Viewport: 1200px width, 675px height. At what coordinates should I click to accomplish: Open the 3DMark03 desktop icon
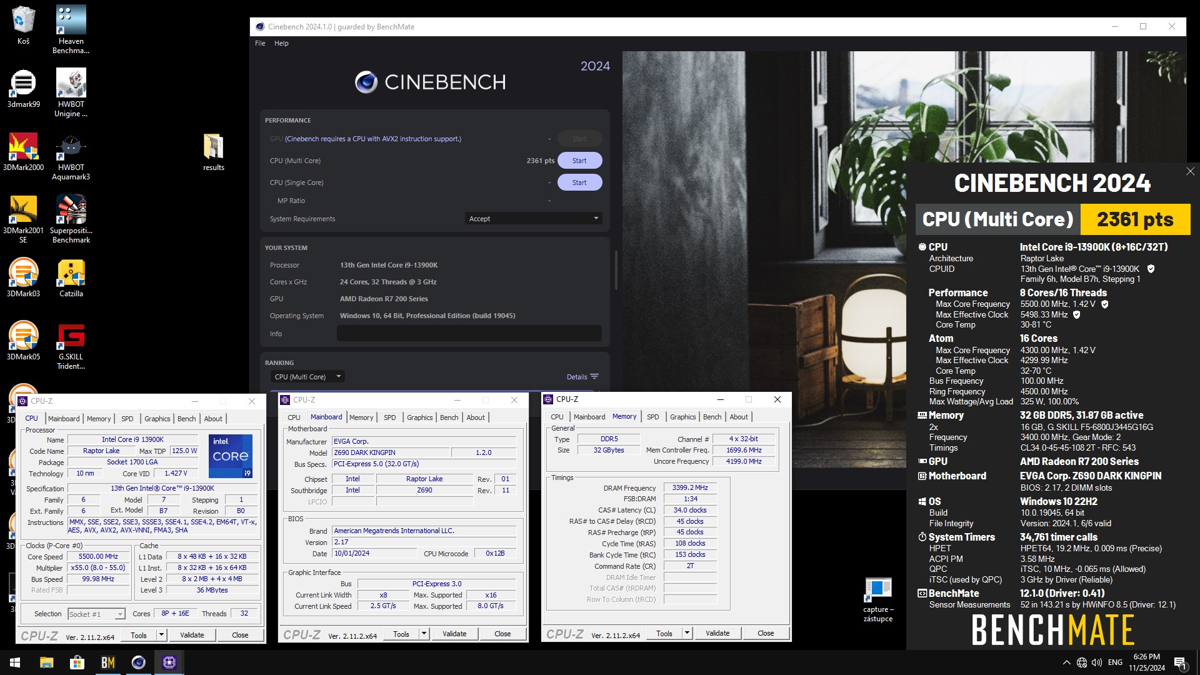[x=23, y=277]
